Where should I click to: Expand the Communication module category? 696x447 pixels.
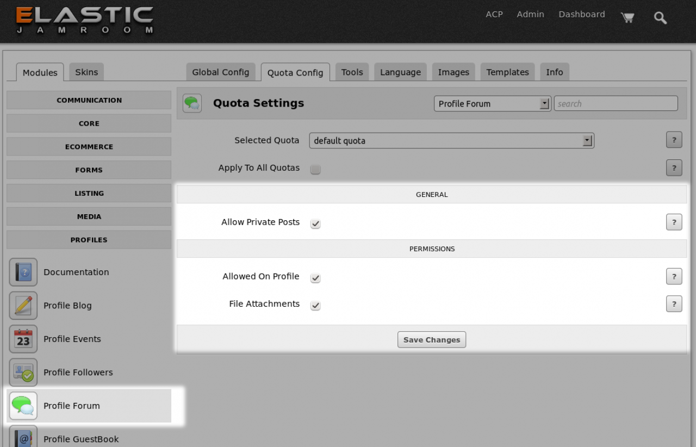[89, 100]
